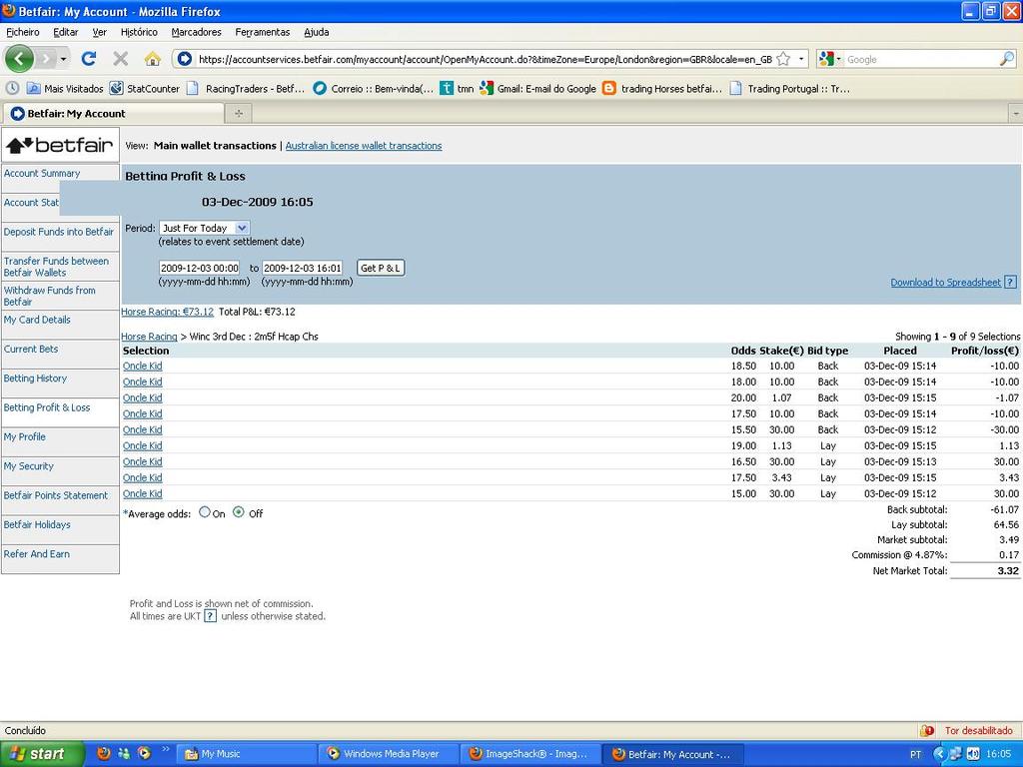Open the back/forward history dropdown arrow

click(x=63, y=59)
